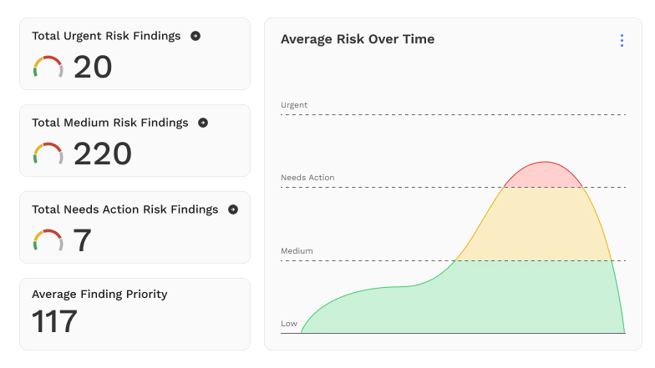
Task: Click the average priority value 117
Action: pos(55,321)
